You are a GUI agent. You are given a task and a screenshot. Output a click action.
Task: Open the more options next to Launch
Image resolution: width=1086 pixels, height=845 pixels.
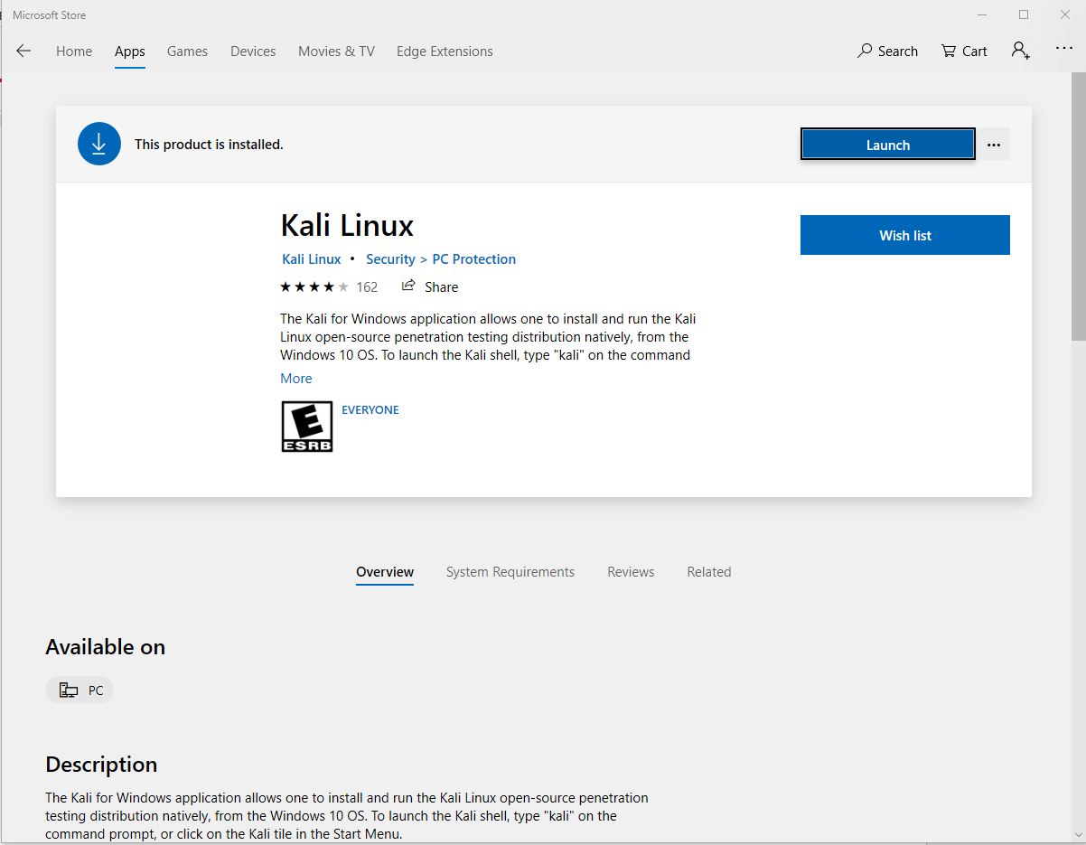pyautogui.click(x=993, y=144)
